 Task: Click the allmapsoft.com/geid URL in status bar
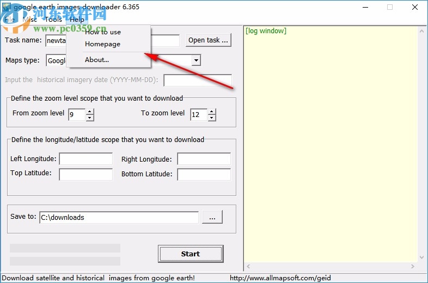click(x=280, y=278)
